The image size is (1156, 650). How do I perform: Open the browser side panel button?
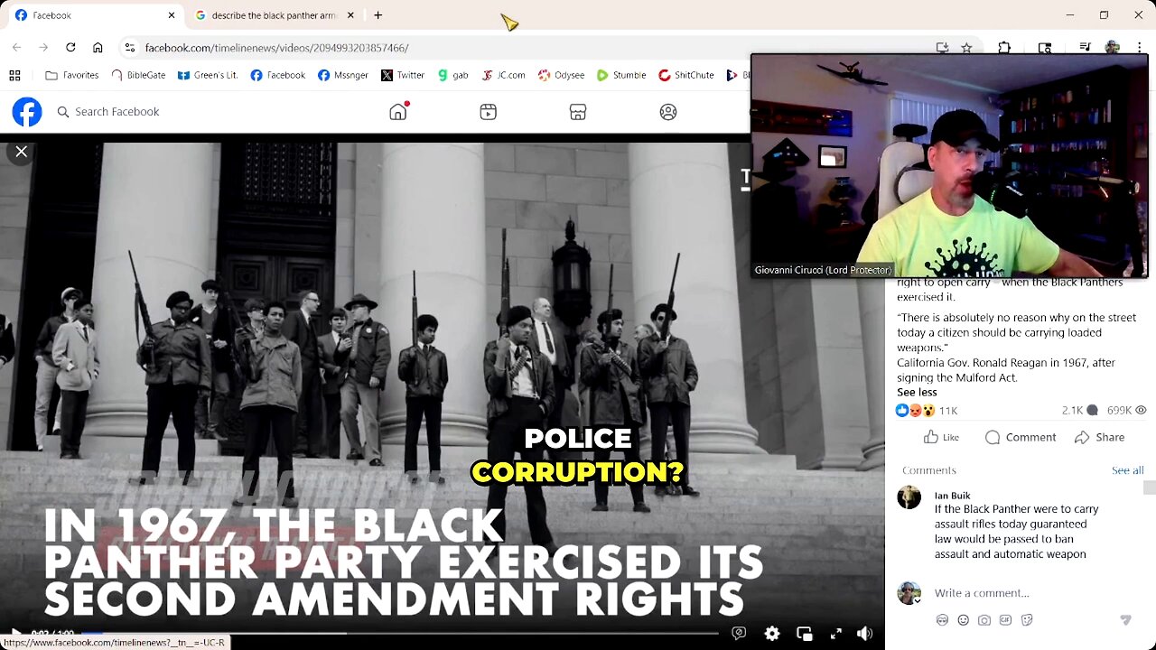click(1045, 48)
